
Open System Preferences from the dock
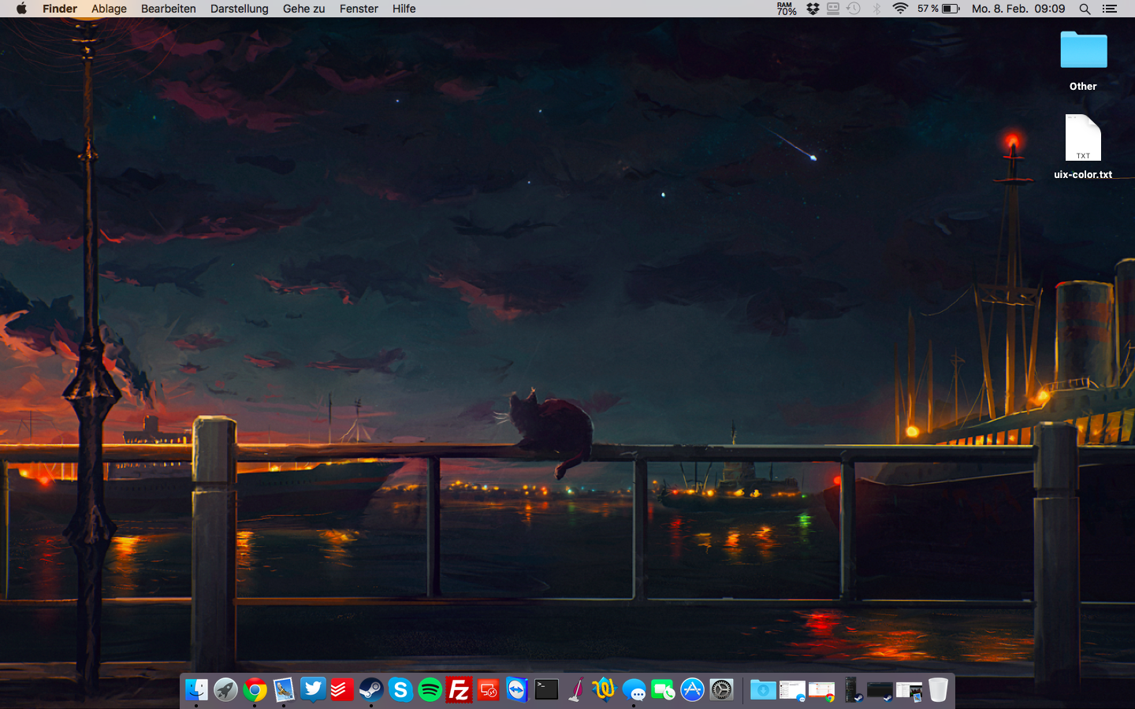721,690
